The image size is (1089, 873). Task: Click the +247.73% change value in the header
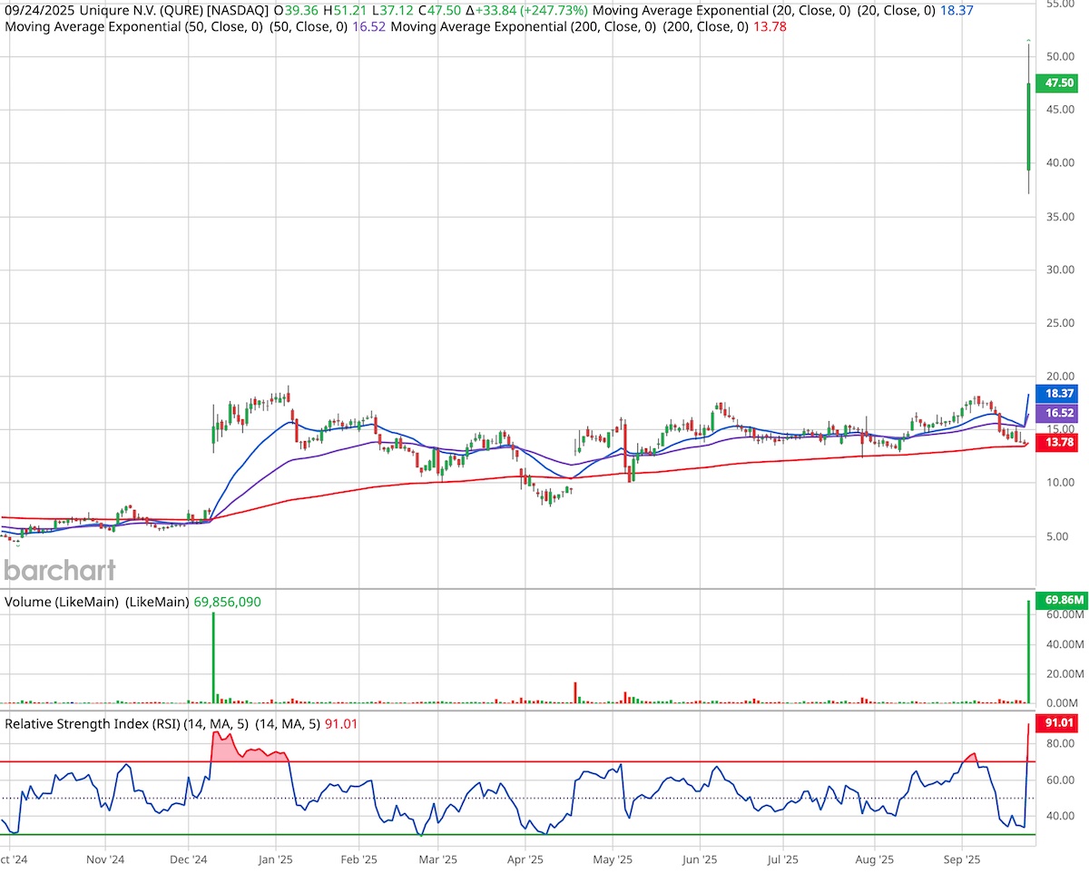pos(553,11)
